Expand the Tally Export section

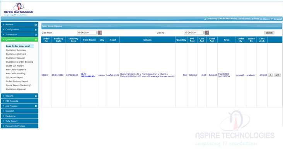coord(20,121)
